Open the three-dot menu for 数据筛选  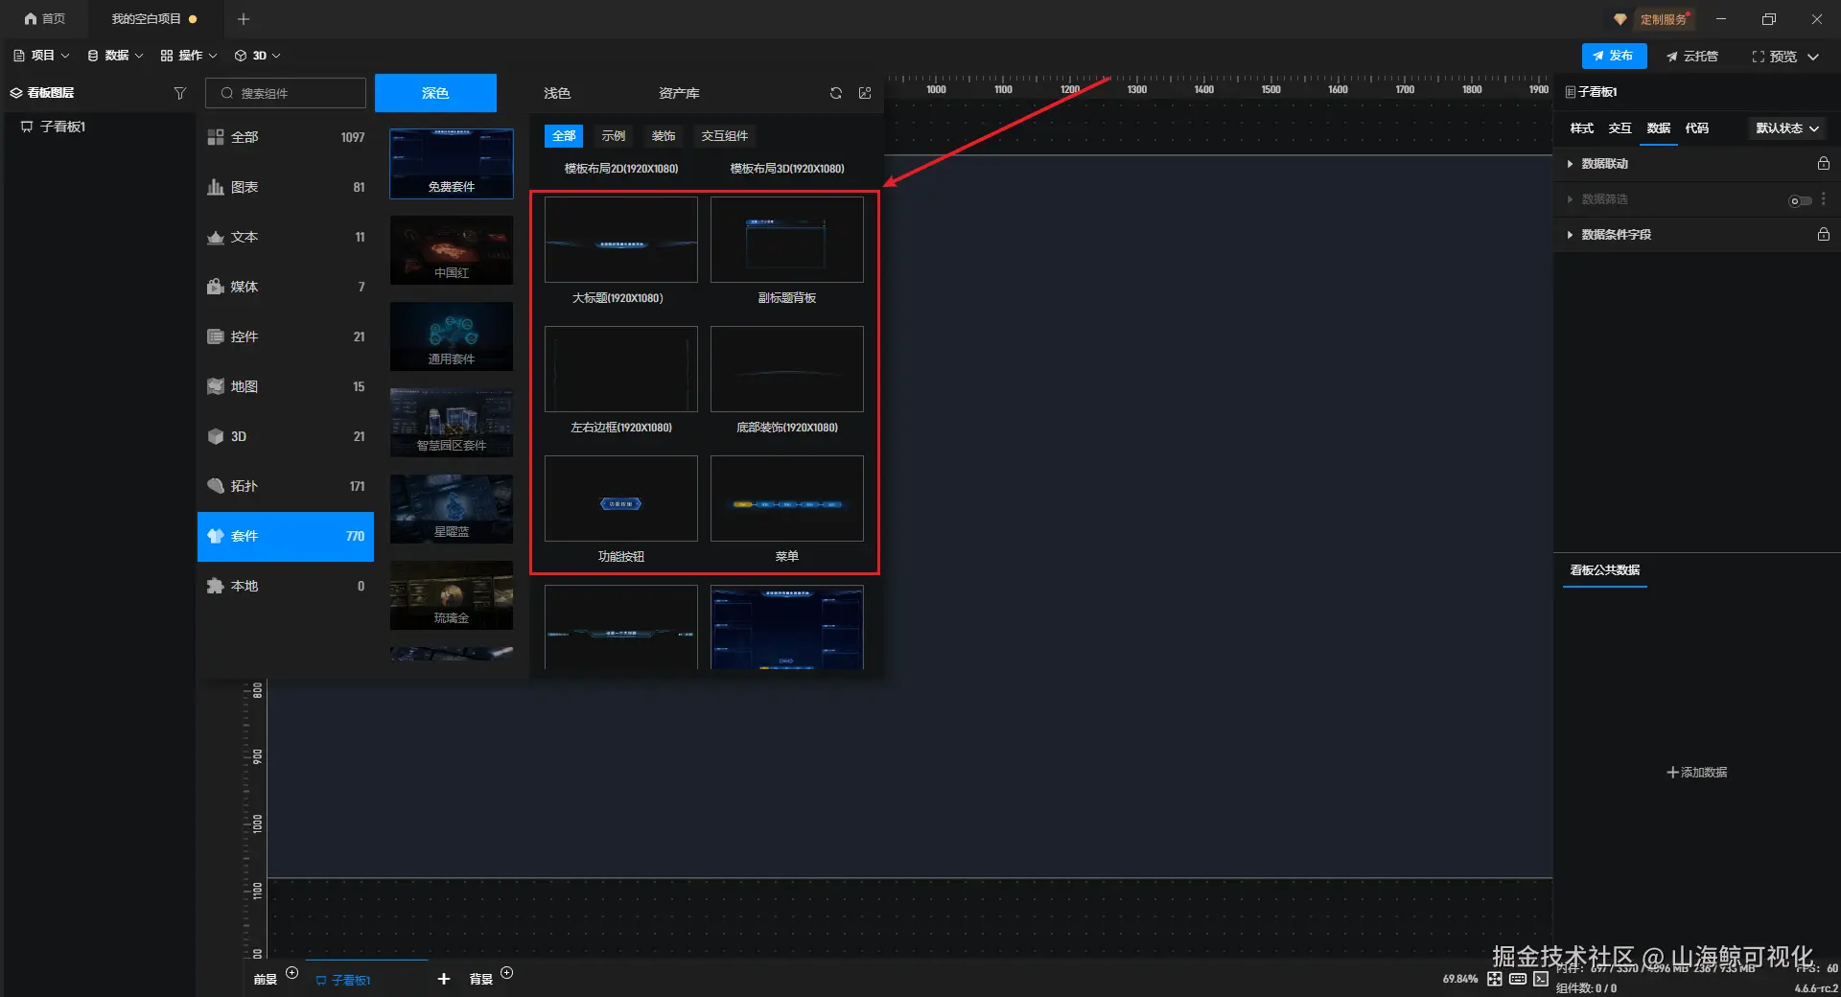[x=1824, y=199]
